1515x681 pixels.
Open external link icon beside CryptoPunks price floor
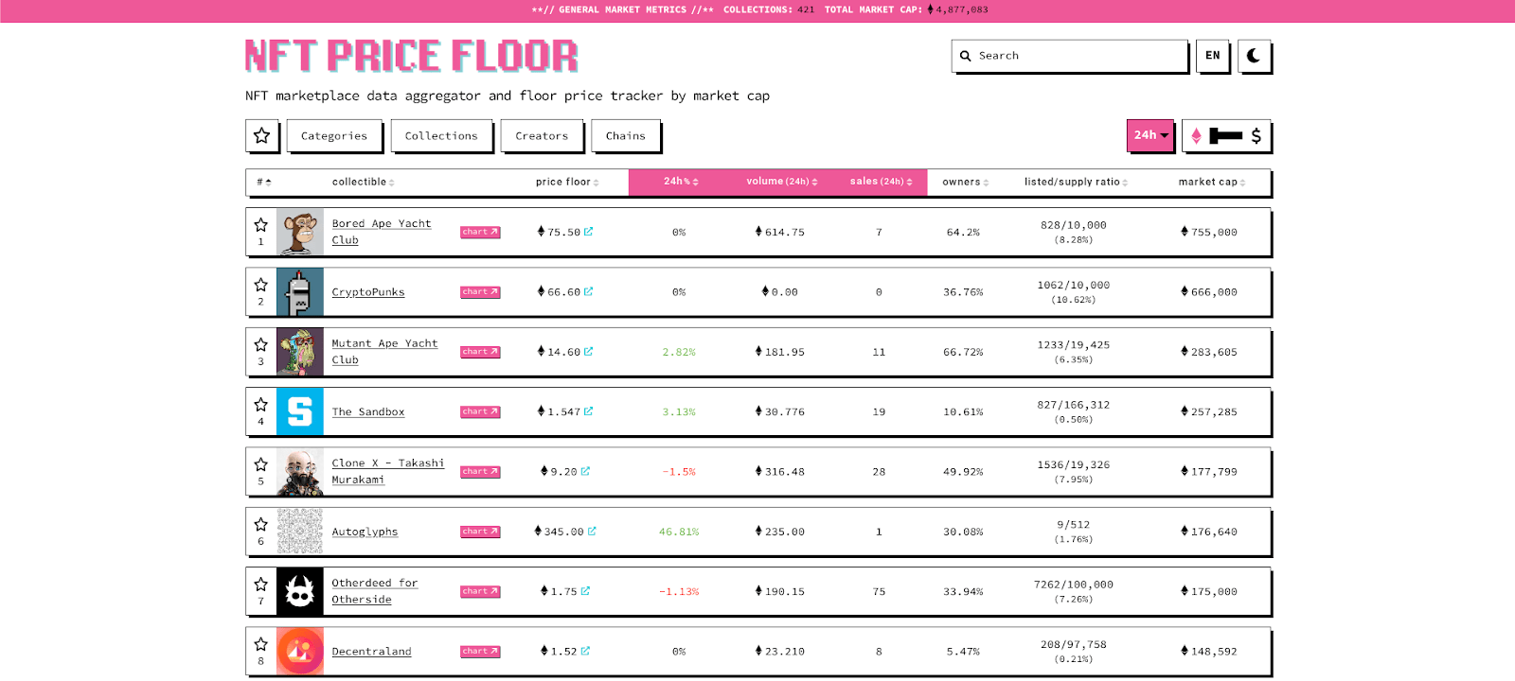pyautogui.click(x=588, y=291)
